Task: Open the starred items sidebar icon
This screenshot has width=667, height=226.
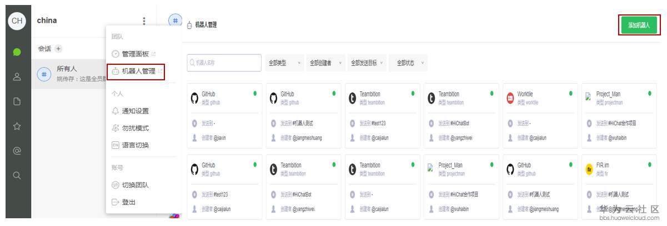Action: tap(17, 126)
